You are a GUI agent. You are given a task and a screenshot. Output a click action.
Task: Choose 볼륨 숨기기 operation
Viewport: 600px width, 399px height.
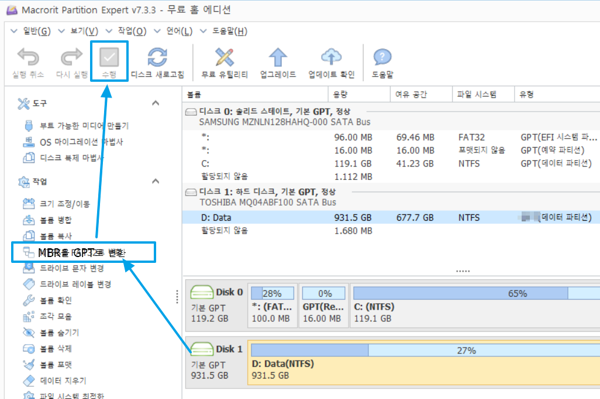51,332
